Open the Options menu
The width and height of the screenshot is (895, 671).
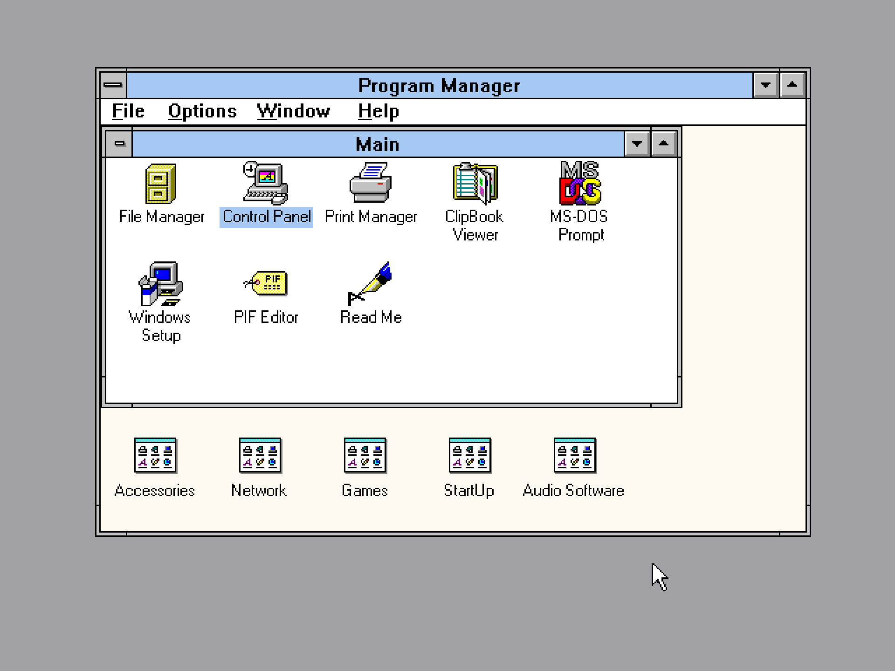[202, 111]
